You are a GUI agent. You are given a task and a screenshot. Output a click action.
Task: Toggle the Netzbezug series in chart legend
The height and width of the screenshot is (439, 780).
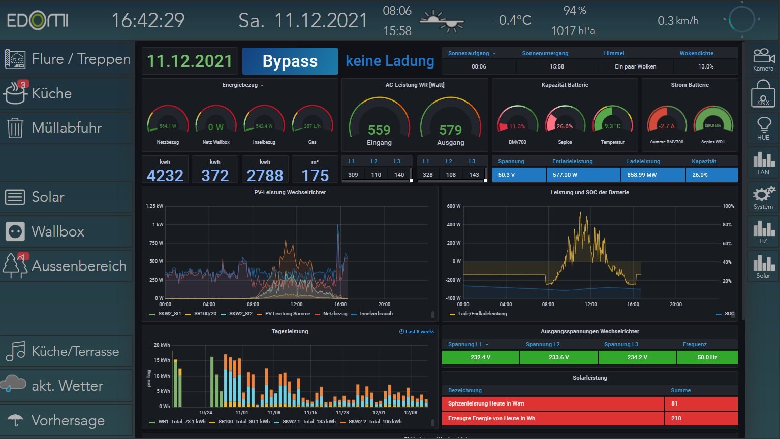click(335, 314)
